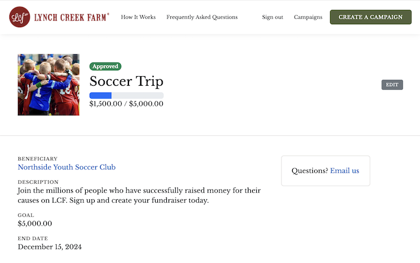This screenshot has width=420, height=263.
Task: Open the Northside Youth Soccer Club link
Action: pos(66,167)
